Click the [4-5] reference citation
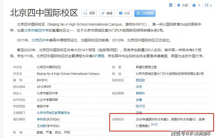The height and width of the screenshot is (138, 215). [x=154, y=124]
